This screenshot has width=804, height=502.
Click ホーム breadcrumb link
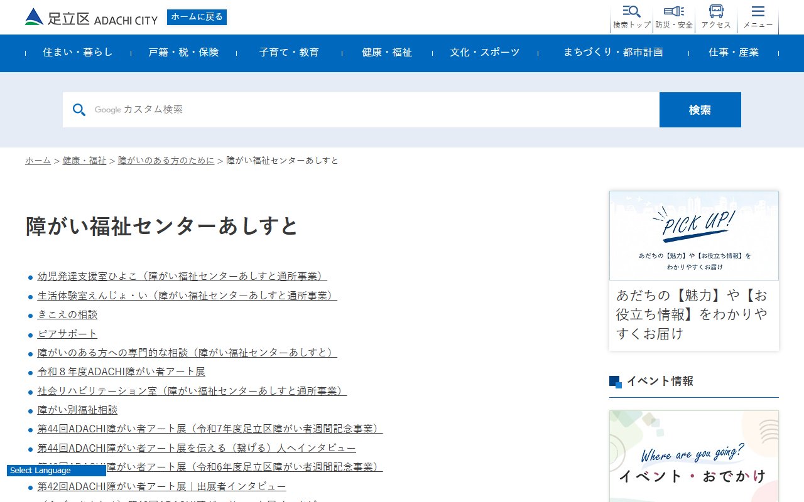click(x=38, y=161)
